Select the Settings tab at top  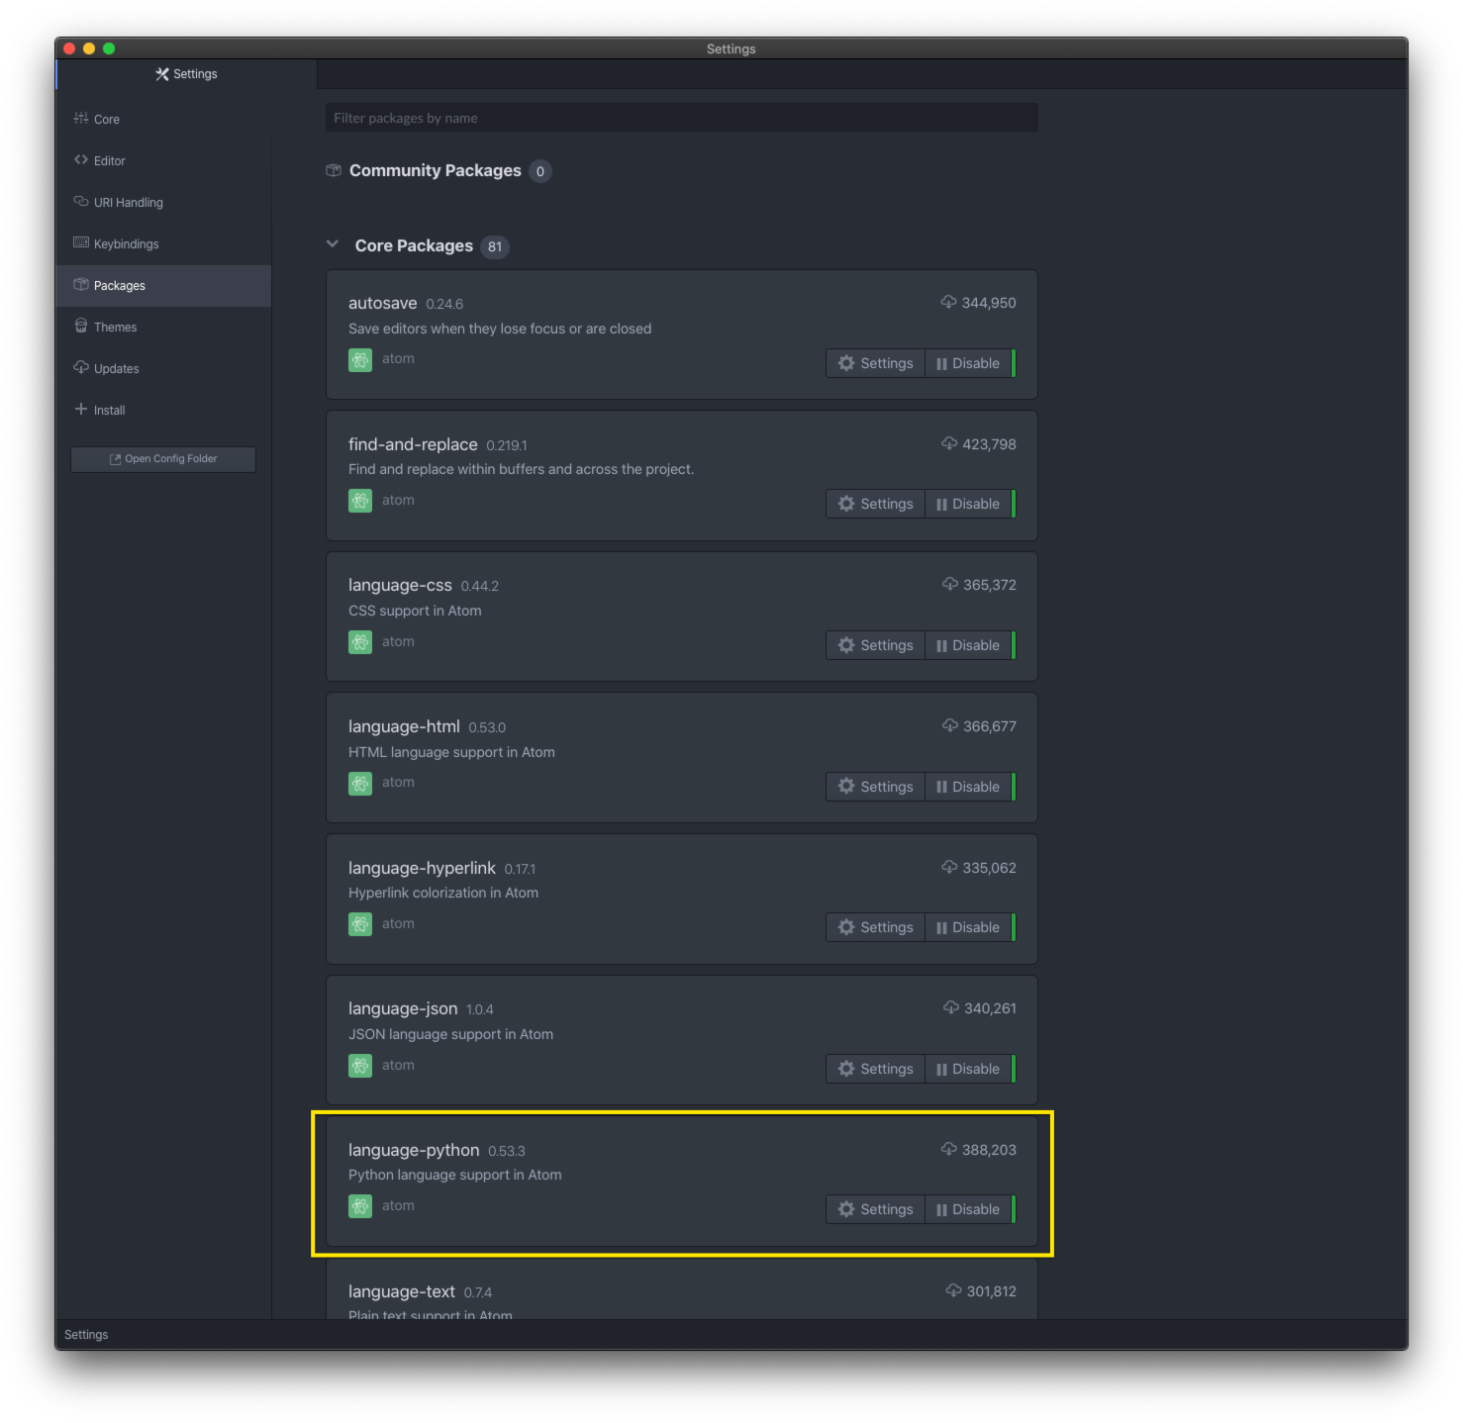pyautogui.click(x=186, y=74)
